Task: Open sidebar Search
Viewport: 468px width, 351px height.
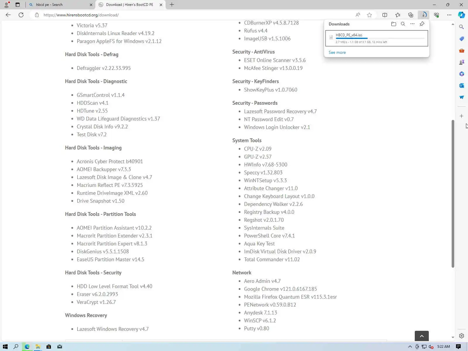Action: point(462,27)
